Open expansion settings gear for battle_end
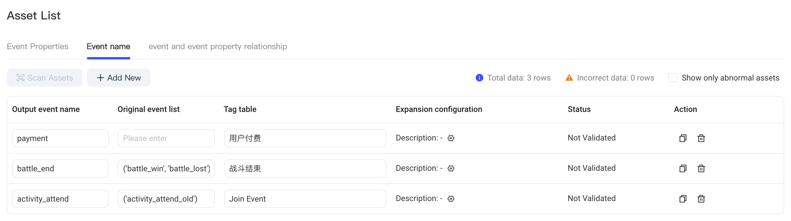Viewport: 791px width, 221px height. coord(451,168)
